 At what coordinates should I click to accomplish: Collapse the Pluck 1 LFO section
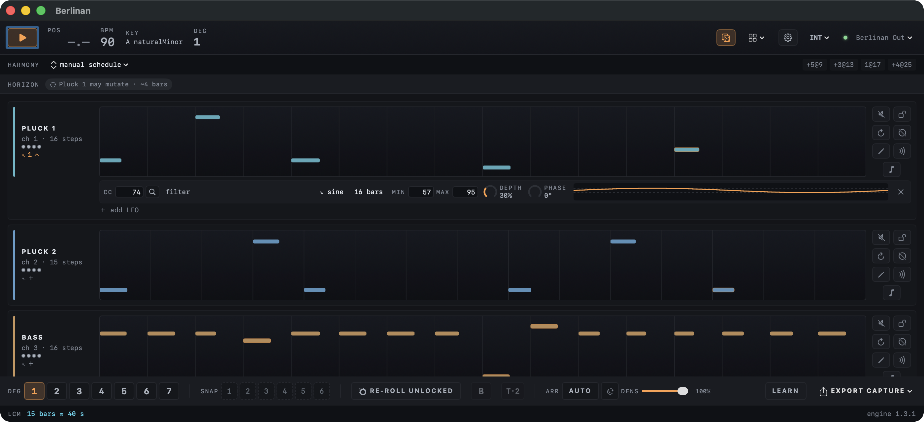(31, 155)
